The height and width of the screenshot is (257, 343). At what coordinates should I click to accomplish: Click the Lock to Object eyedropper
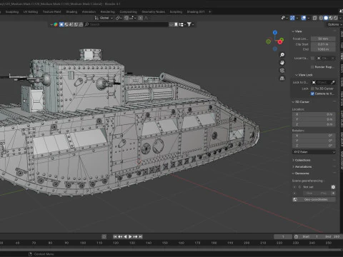[x=333, y=82]
